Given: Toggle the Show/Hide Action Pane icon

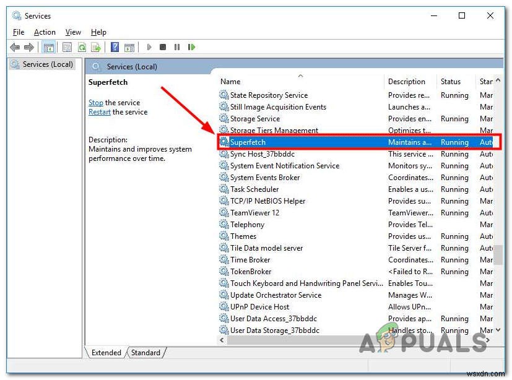Looking at the screenshot, I should [x=129, y=48].
